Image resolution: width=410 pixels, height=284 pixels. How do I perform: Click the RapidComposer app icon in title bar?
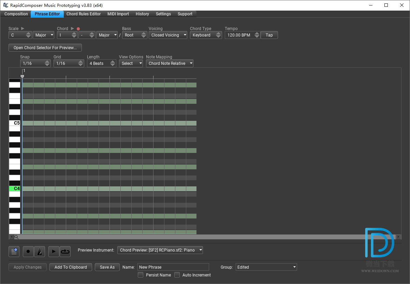[x=5, y=5]
